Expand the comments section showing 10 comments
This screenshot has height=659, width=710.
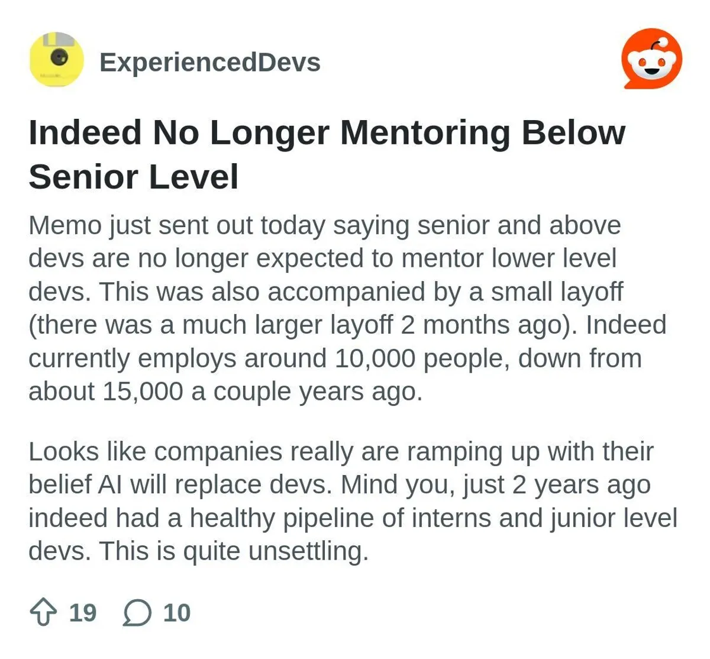point(137,613)
